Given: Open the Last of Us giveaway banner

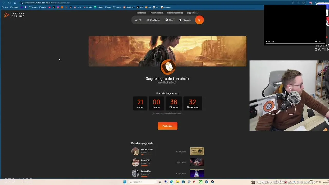Looking at the screenshot, I should (x=168, y=51).
